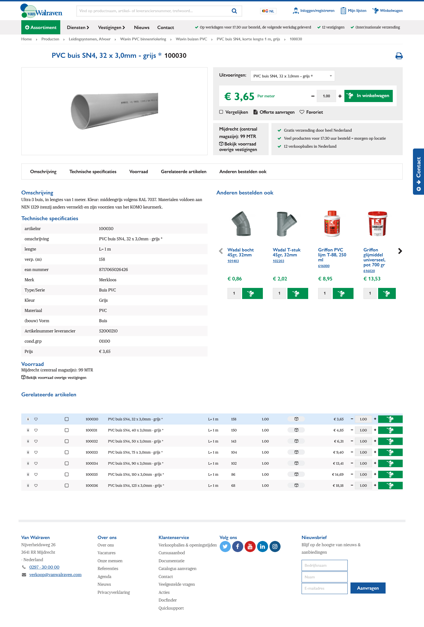Open the printer icon to print page
The height and width of the screenshot is (627, 424).
pos(399,56)
